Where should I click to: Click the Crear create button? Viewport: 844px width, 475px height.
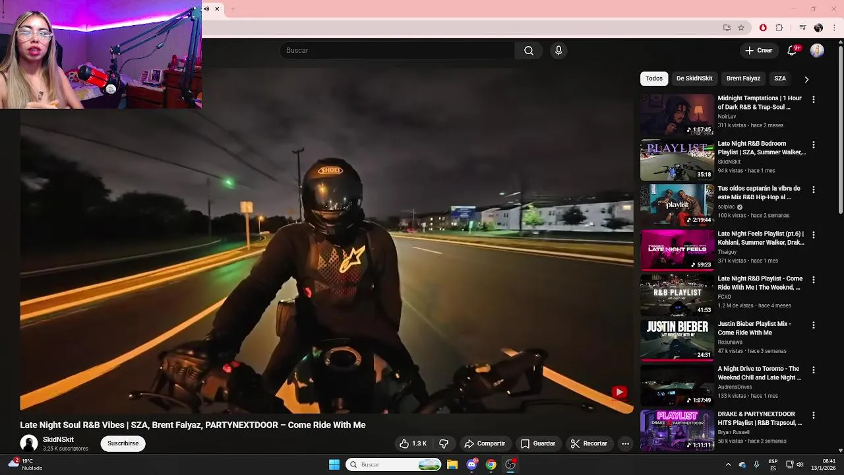pyautogui.click(x=758, y=51)
